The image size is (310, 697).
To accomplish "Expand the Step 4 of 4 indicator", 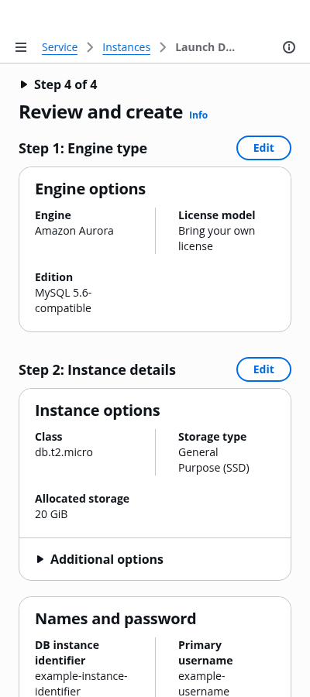I will pos(58,84).
